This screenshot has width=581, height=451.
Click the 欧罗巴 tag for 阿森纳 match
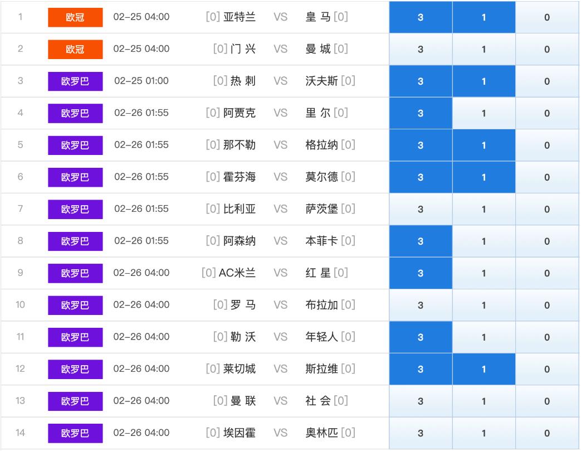(x=75, y=241)
